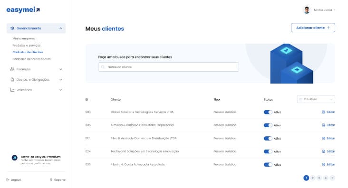Open Minha conta dropdown menu

324,10
